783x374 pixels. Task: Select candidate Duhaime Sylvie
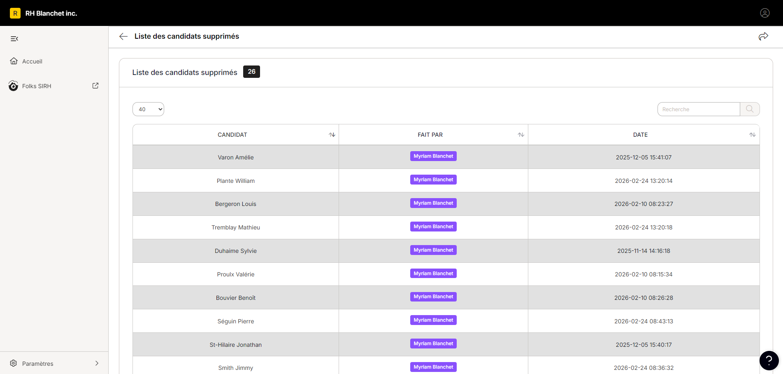[x=236, y=251]
